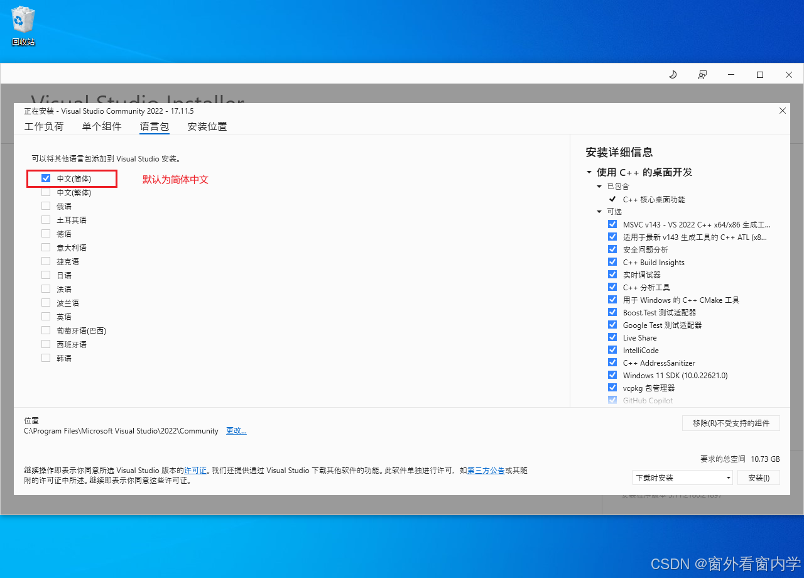This screenshot has width=804, height=578.
Task: Check the 土耳其语 language checkbox
Action: click(46, 220)
